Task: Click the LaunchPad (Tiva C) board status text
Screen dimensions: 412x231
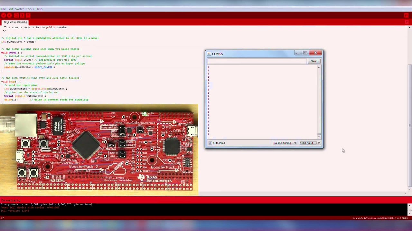Action: point(380,218)
